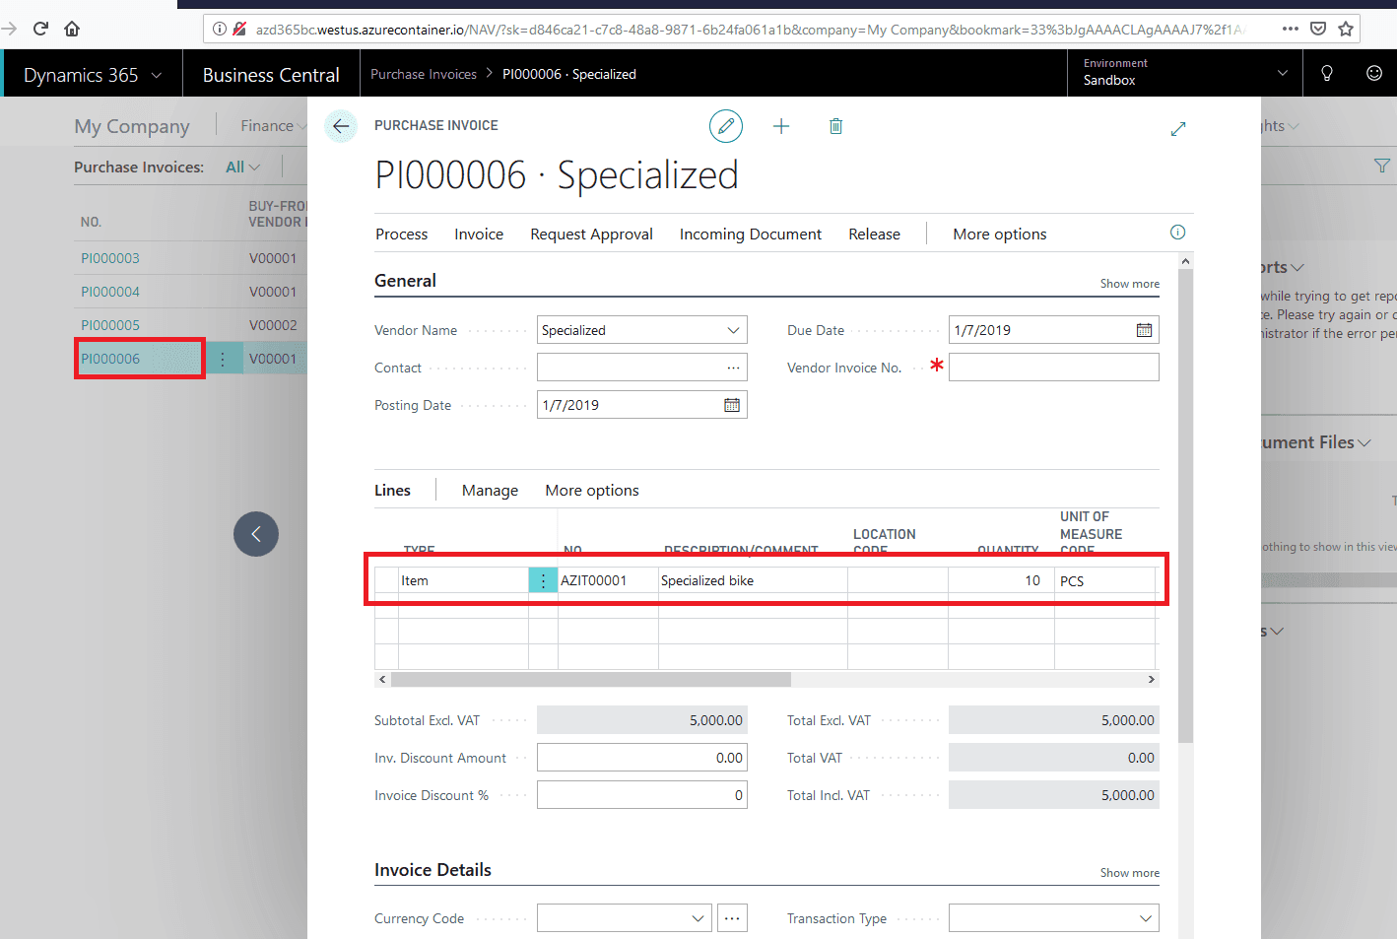Screen dimensions: 1397x939
Task: Open the Due Date calendar picker
Action: pyautogui.click(x=1144, y=330)
